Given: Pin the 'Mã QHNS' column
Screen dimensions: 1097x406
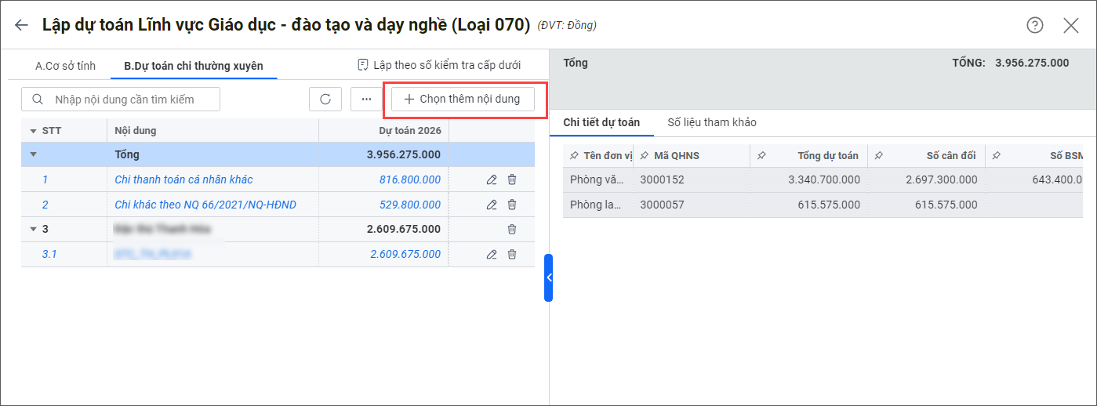Looking at the screenshot, I should [645, 156].
